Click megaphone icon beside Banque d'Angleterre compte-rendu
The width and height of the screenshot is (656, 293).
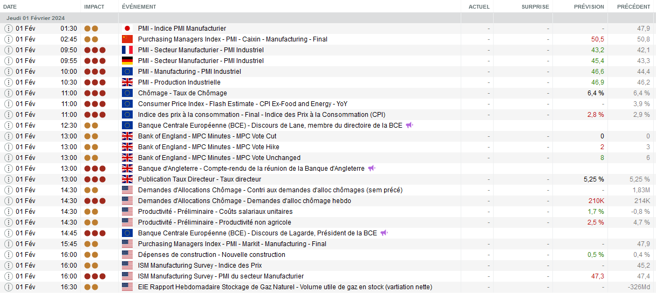pos(371,169)
